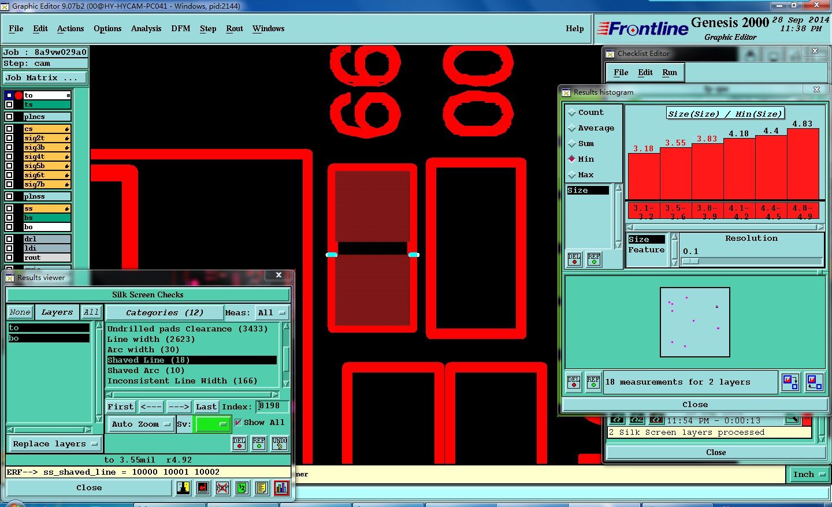This screenshot has height=507, width=832.
Task: Click scroll-down arrow of categories list
Action: coord(285,383)
